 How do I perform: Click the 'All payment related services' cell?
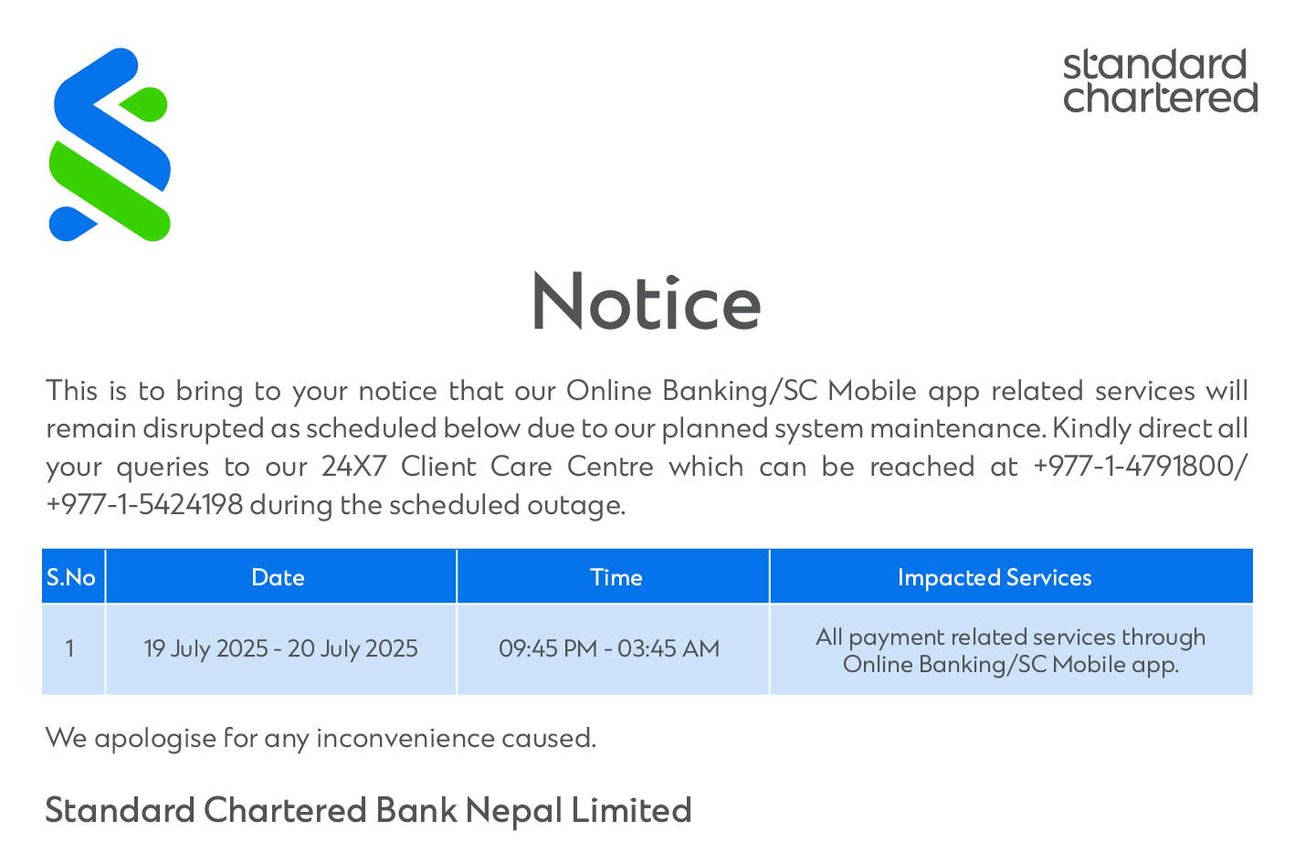click(x=1011, y=649)
